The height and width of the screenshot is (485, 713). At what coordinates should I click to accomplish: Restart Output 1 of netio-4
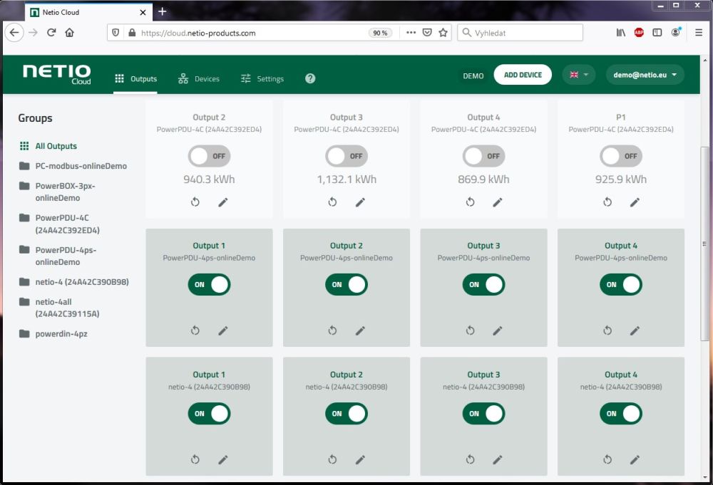tap(195, 459)
